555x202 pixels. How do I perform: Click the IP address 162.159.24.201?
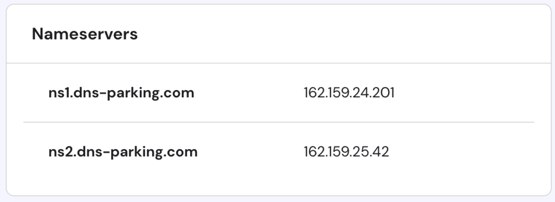pyautogui.click(x=349, y=93)
